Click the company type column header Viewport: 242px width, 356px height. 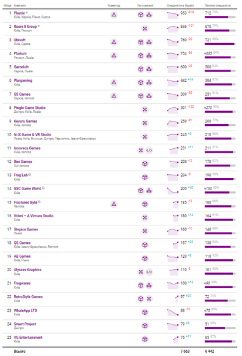point(145,6)
